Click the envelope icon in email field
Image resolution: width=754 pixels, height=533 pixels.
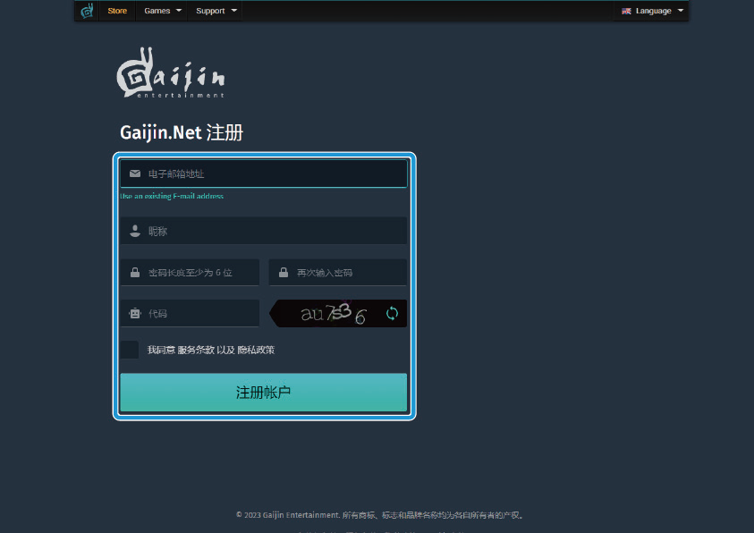click(x=135, y=173)
